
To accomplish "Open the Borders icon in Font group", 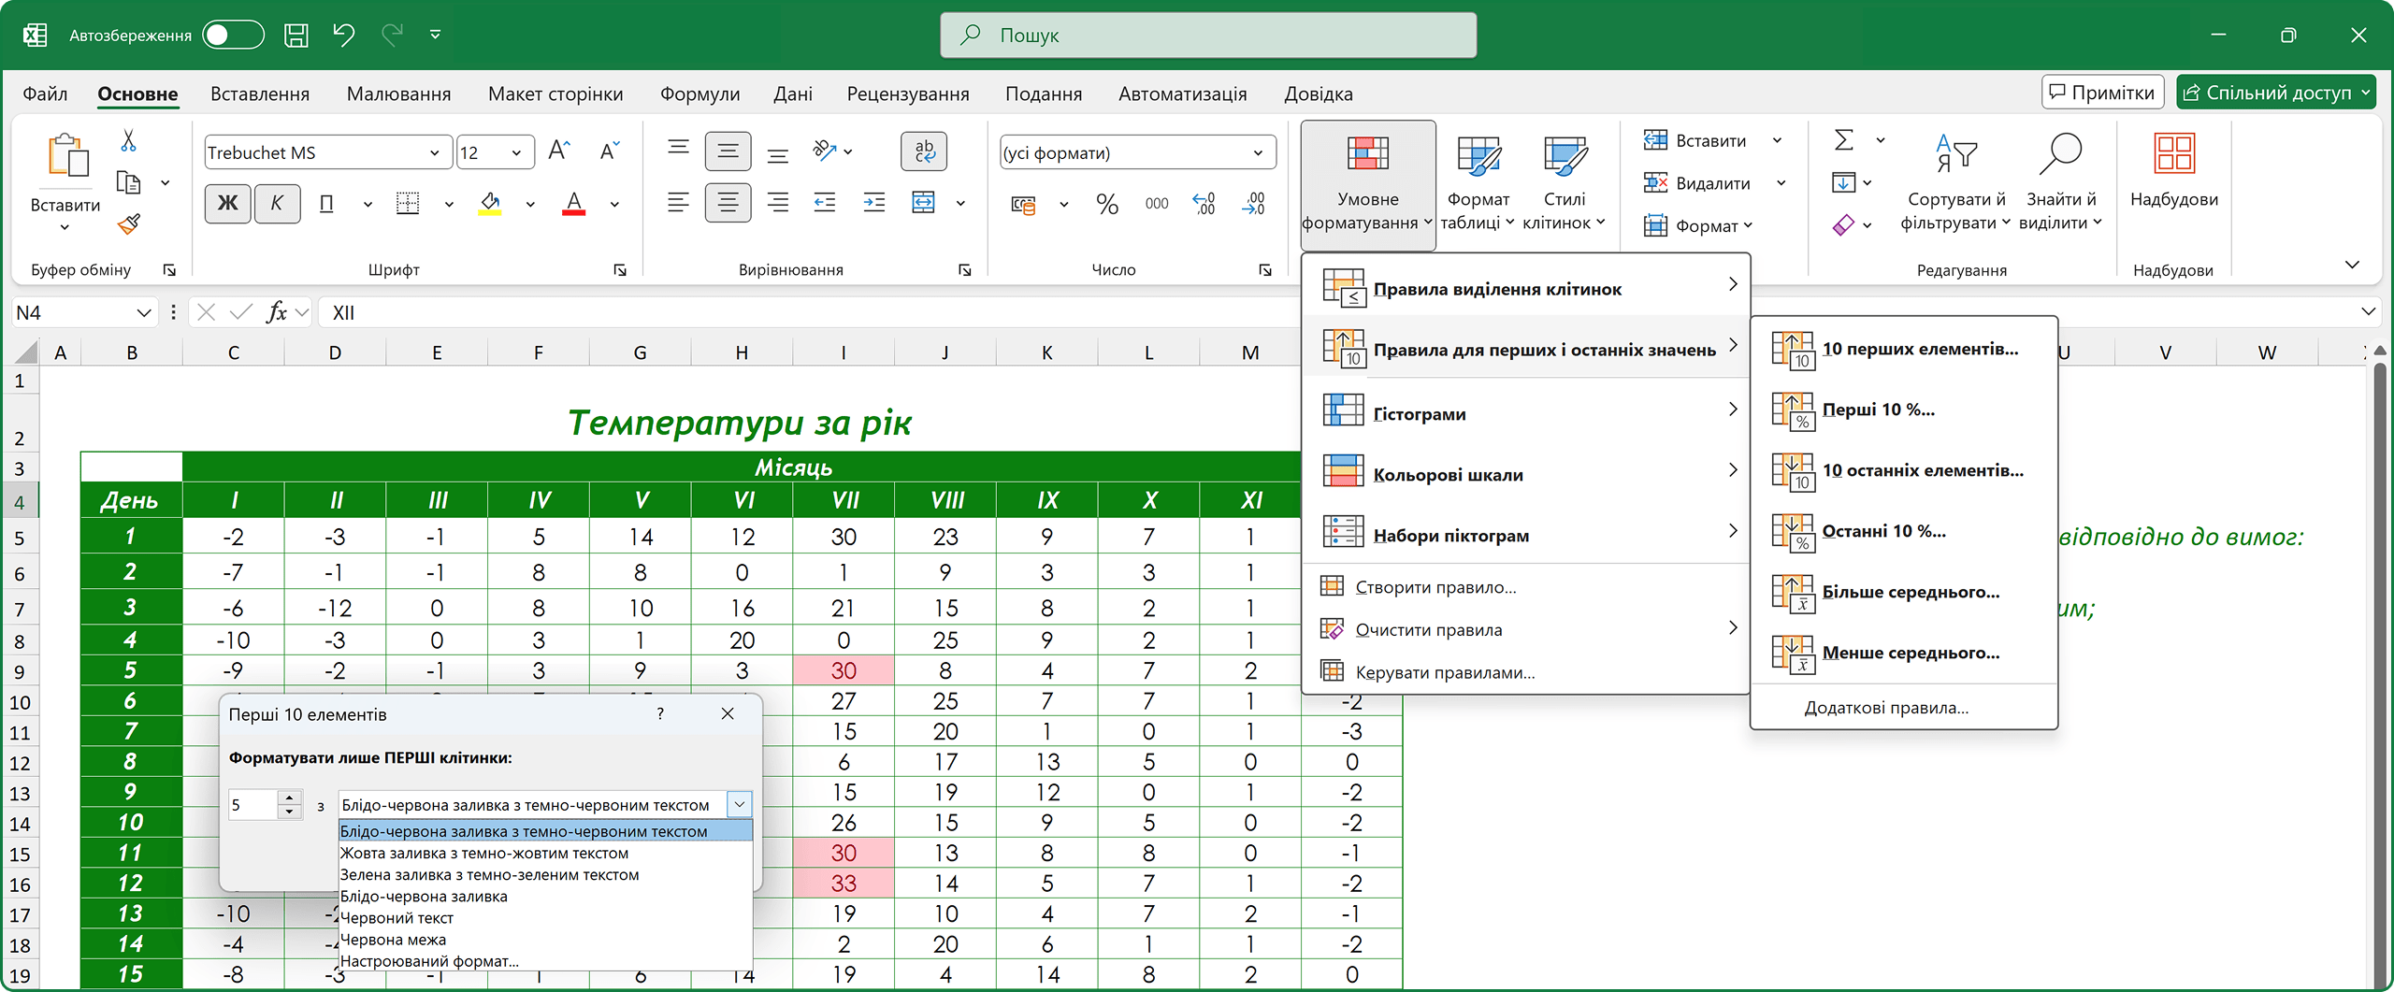I will (408, 204).
